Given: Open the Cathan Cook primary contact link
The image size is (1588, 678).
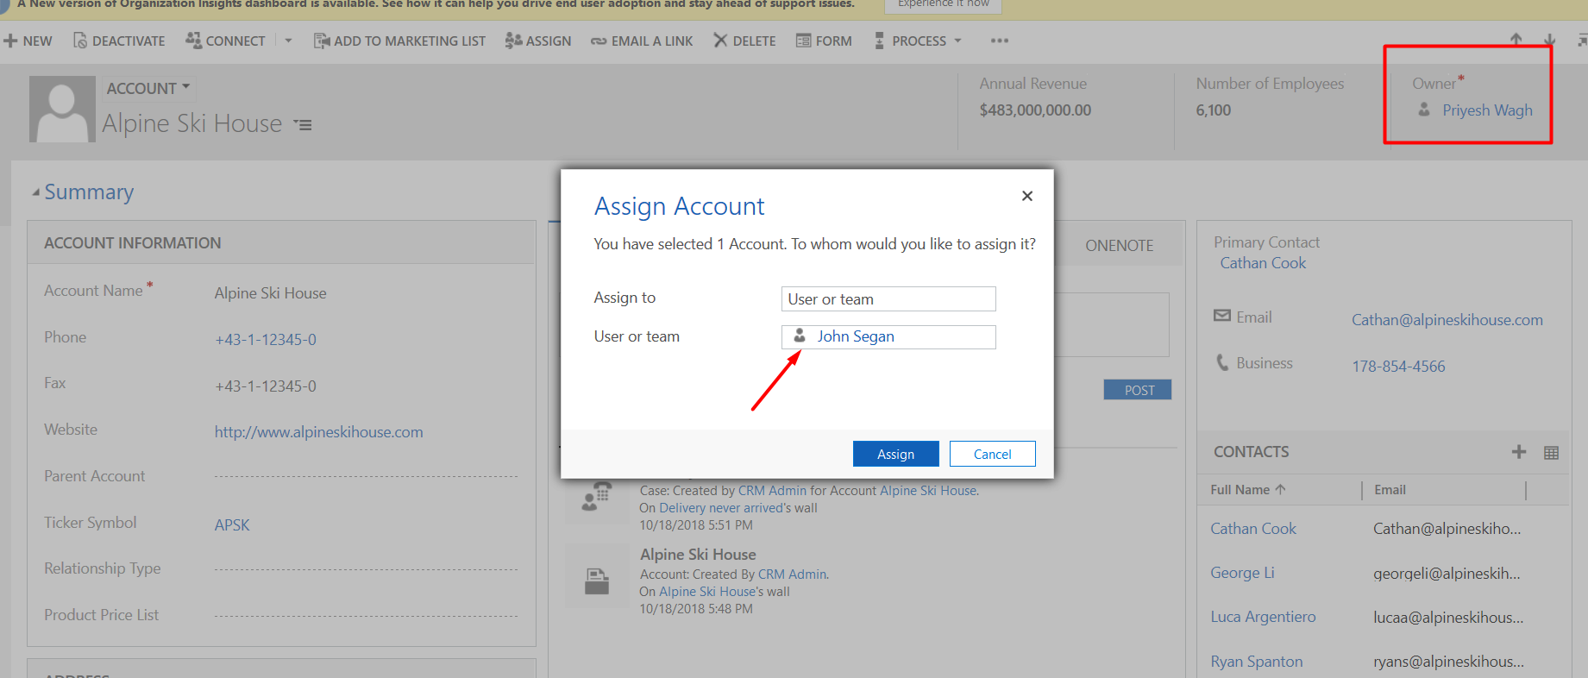Looking at the screenshot, I should pos(1263,263).
